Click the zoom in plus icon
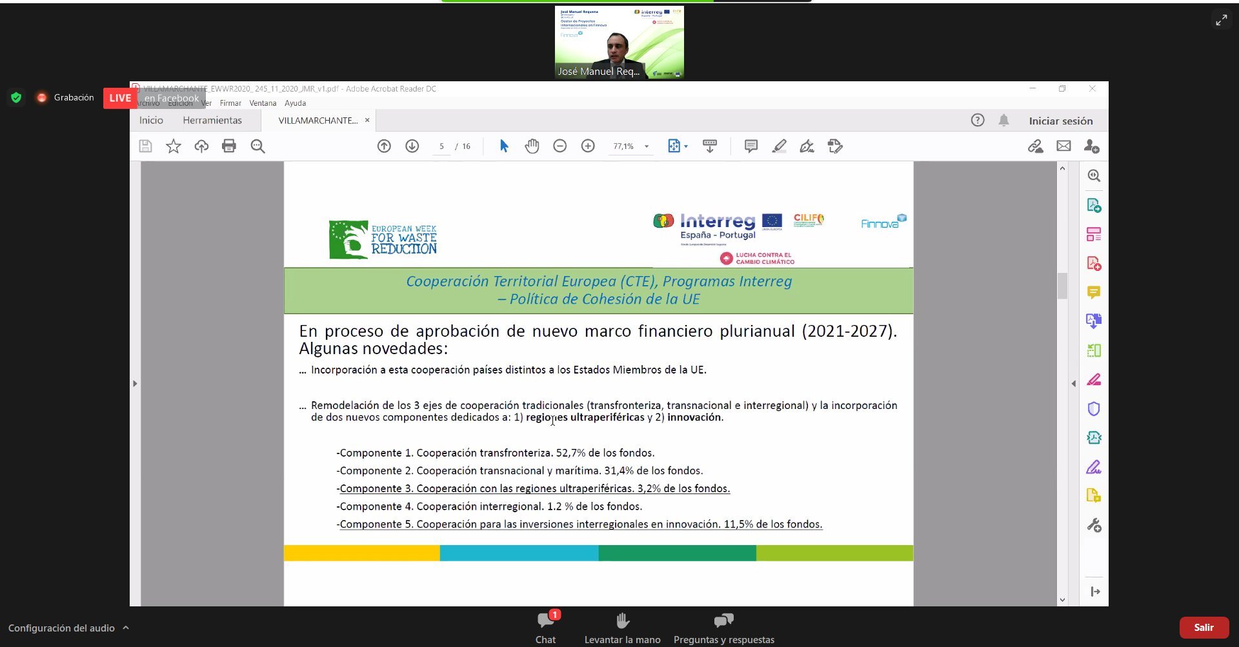This screenshot has height=647, width=1239. [588, 146]
